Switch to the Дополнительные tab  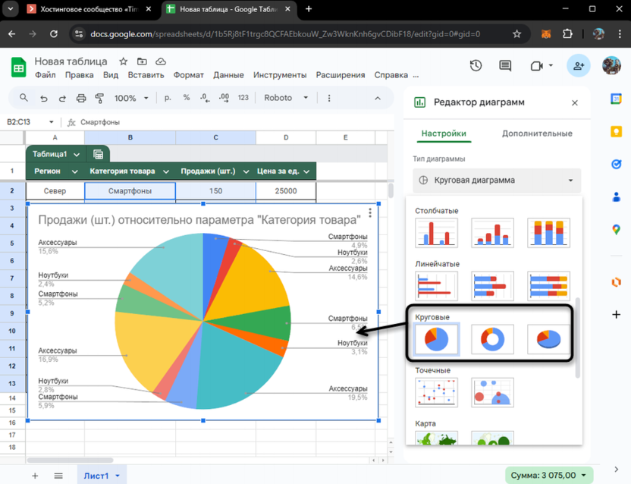tap(536, 134)
